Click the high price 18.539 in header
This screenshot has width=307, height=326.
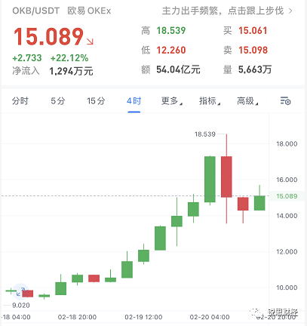click(171, 31)
